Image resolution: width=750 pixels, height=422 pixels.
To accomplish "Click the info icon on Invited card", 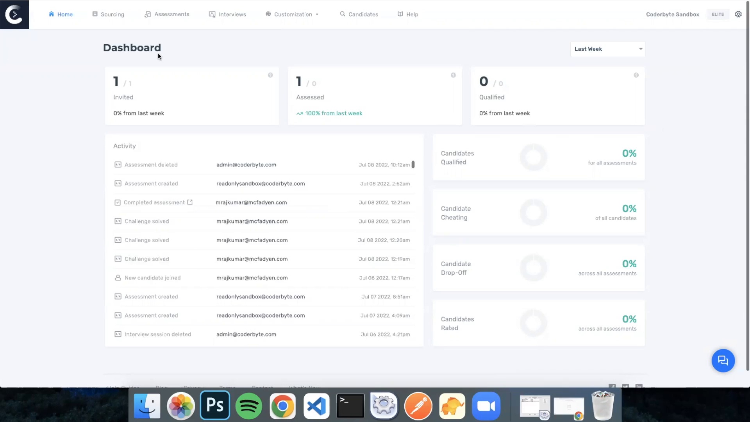I will (270, 75).
